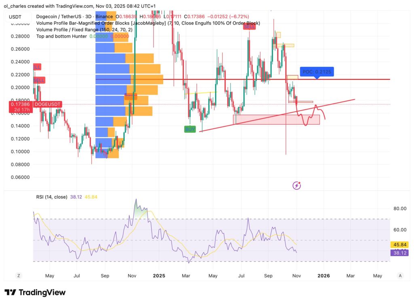Click the A auto-scale button in the bottom-right
Image resolution: width=414 pixels, height=304 pixels.
point(400,275)
